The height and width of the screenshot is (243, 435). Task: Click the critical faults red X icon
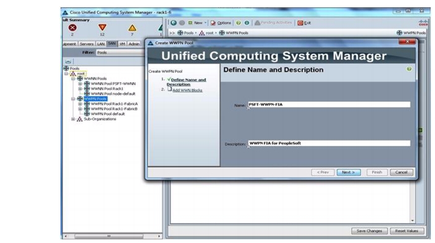[72, 27]
